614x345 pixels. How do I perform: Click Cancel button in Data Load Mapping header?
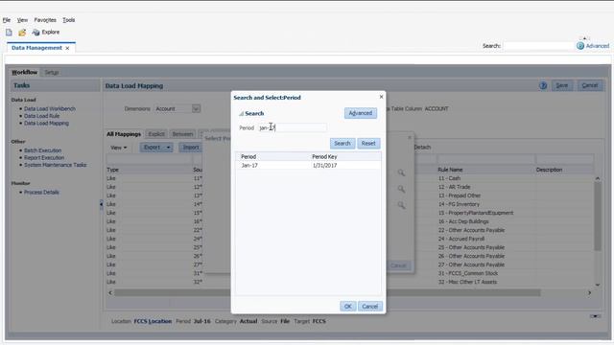coord(589,85)
